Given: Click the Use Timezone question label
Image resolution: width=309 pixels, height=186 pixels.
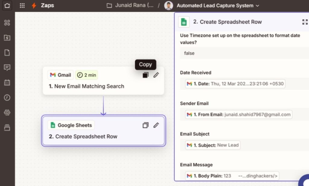Looking at the screenshot, I should point(240,39).
